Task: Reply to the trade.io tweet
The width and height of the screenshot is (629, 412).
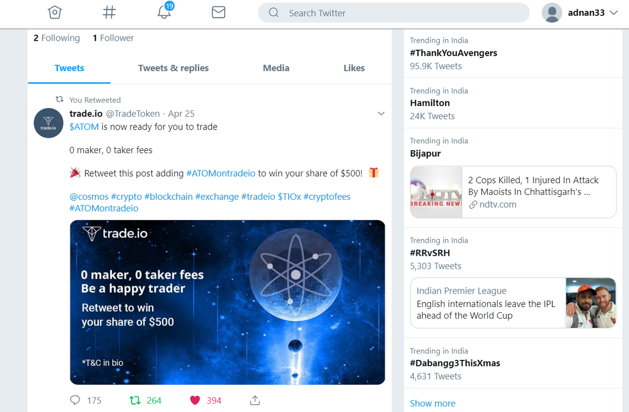Action: point(75,400)
